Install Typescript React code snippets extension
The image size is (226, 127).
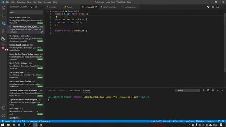[40, 105]
